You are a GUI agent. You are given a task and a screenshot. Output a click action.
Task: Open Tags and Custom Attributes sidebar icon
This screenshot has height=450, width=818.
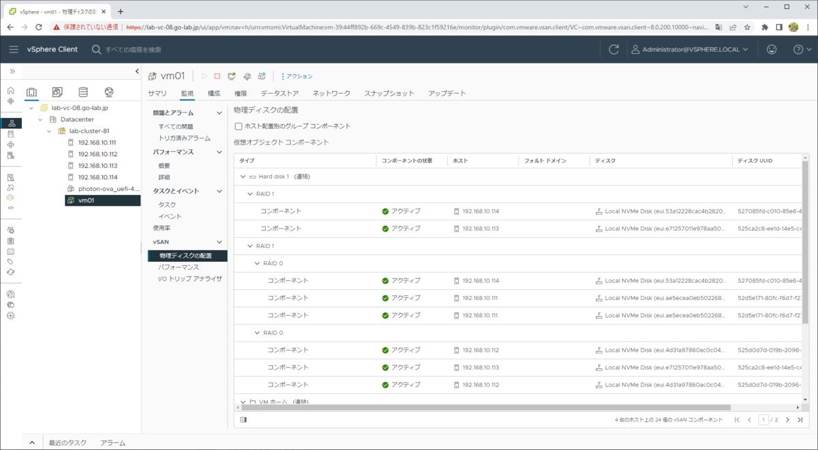10,261
